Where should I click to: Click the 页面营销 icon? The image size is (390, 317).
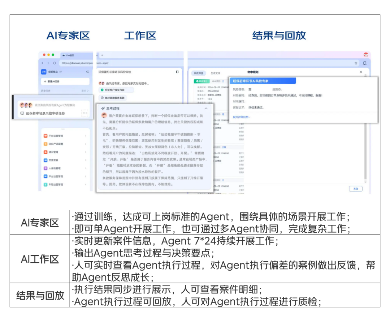pos(45,160)
